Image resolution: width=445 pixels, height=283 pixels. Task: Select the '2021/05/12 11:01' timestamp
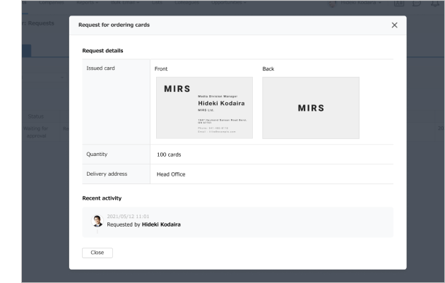128,217
